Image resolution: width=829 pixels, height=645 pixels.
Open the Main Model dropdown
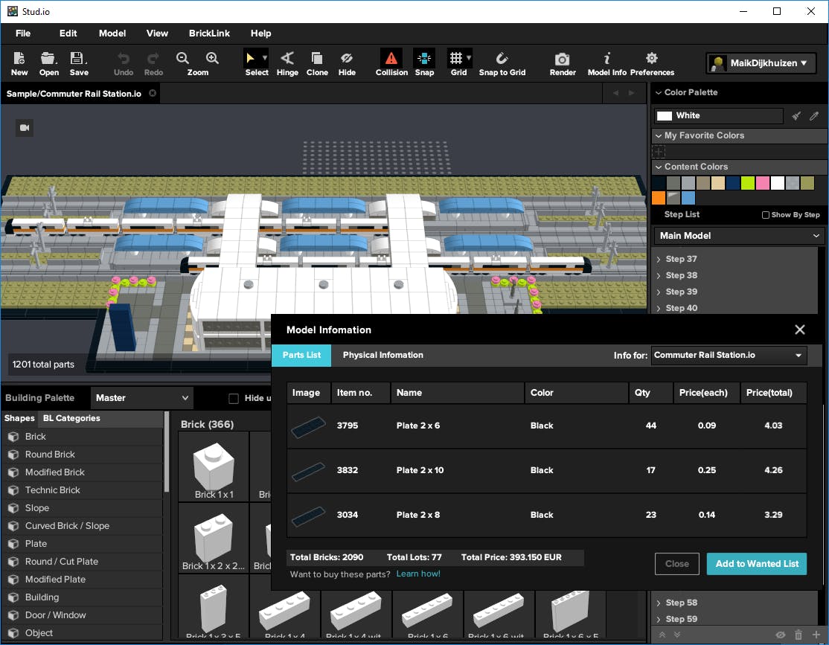click(740, 236)
